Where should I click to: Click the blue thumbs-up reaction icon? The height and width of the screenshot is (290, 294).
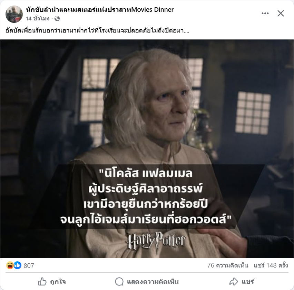point(18,265)
